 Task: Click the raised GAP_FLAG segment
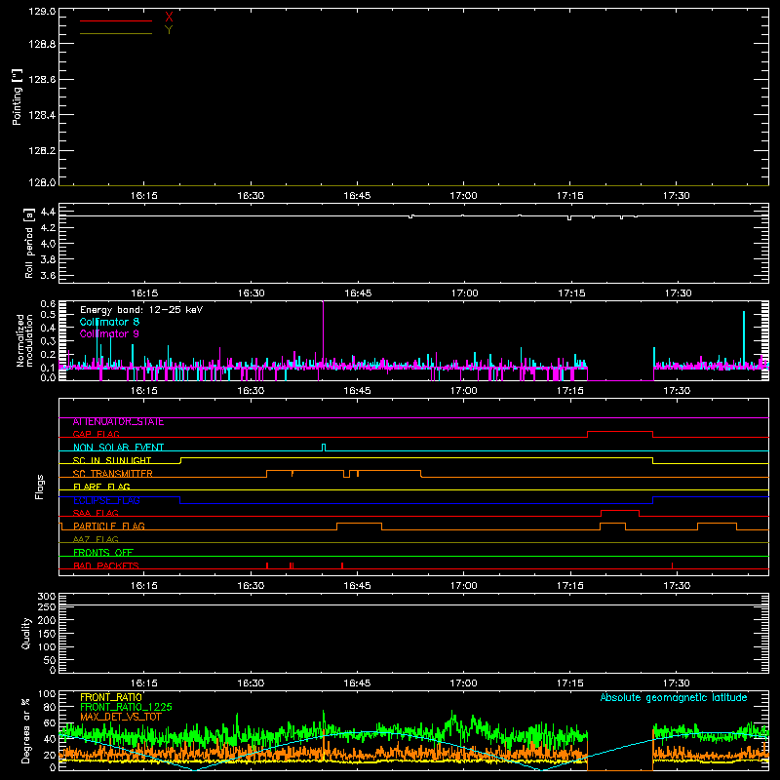pyautogui.click(x=620, y=432)
